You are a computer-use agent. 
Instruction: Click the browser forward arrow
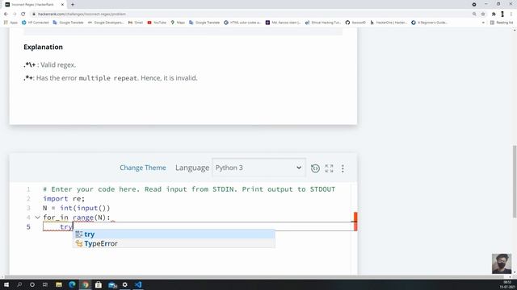15,14
